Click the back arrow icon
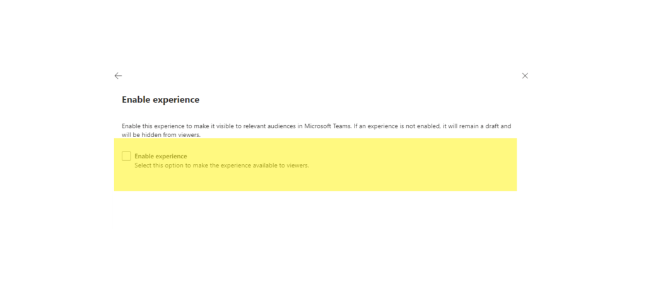Screen dimensions: 646x303 (118, 76)
